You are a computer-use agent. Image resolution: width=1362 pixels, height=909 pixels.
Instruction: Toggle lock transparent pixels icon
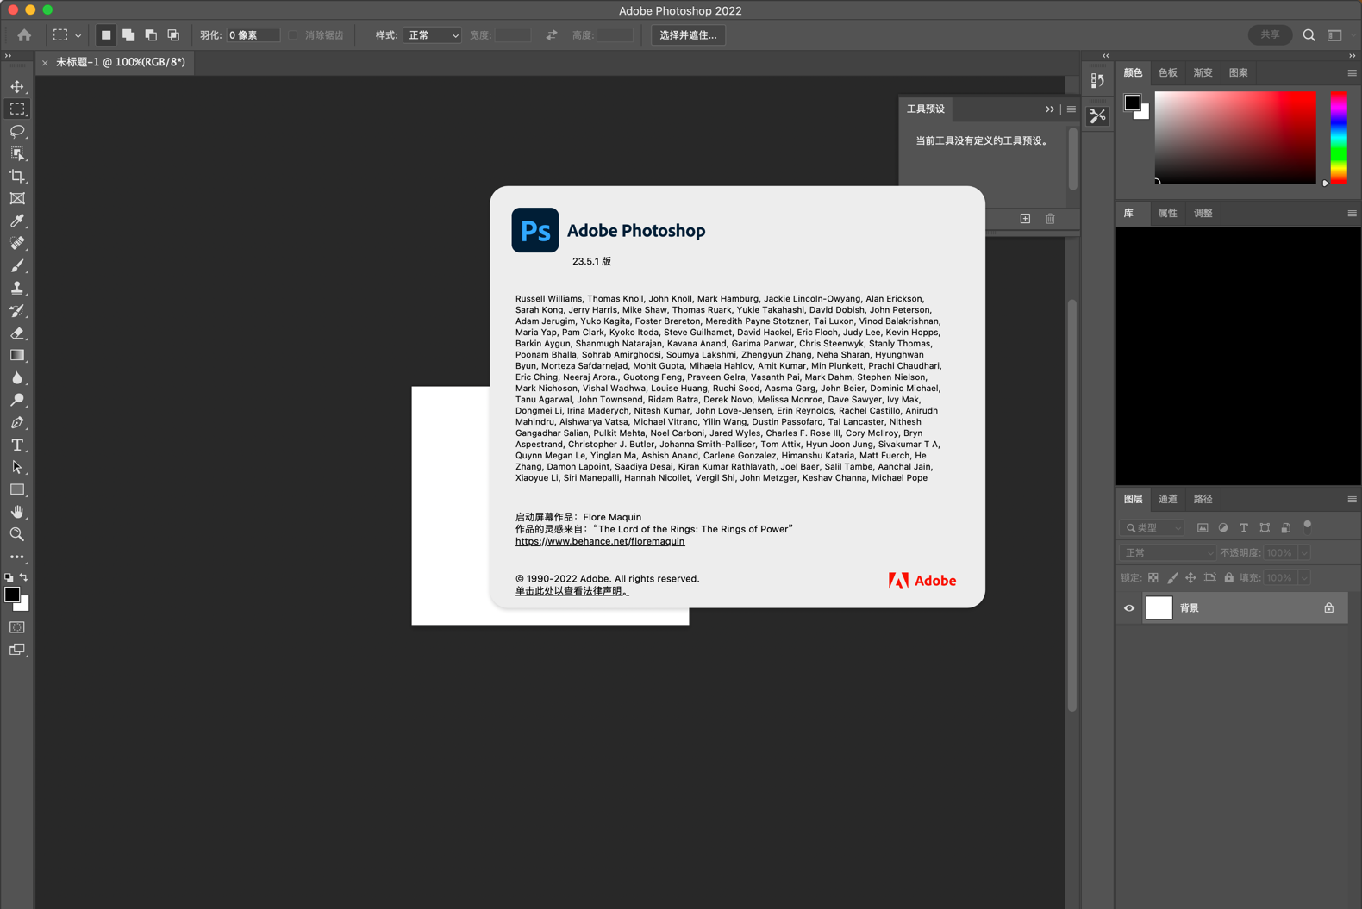pyautogui.click(x=1153, y=578)
